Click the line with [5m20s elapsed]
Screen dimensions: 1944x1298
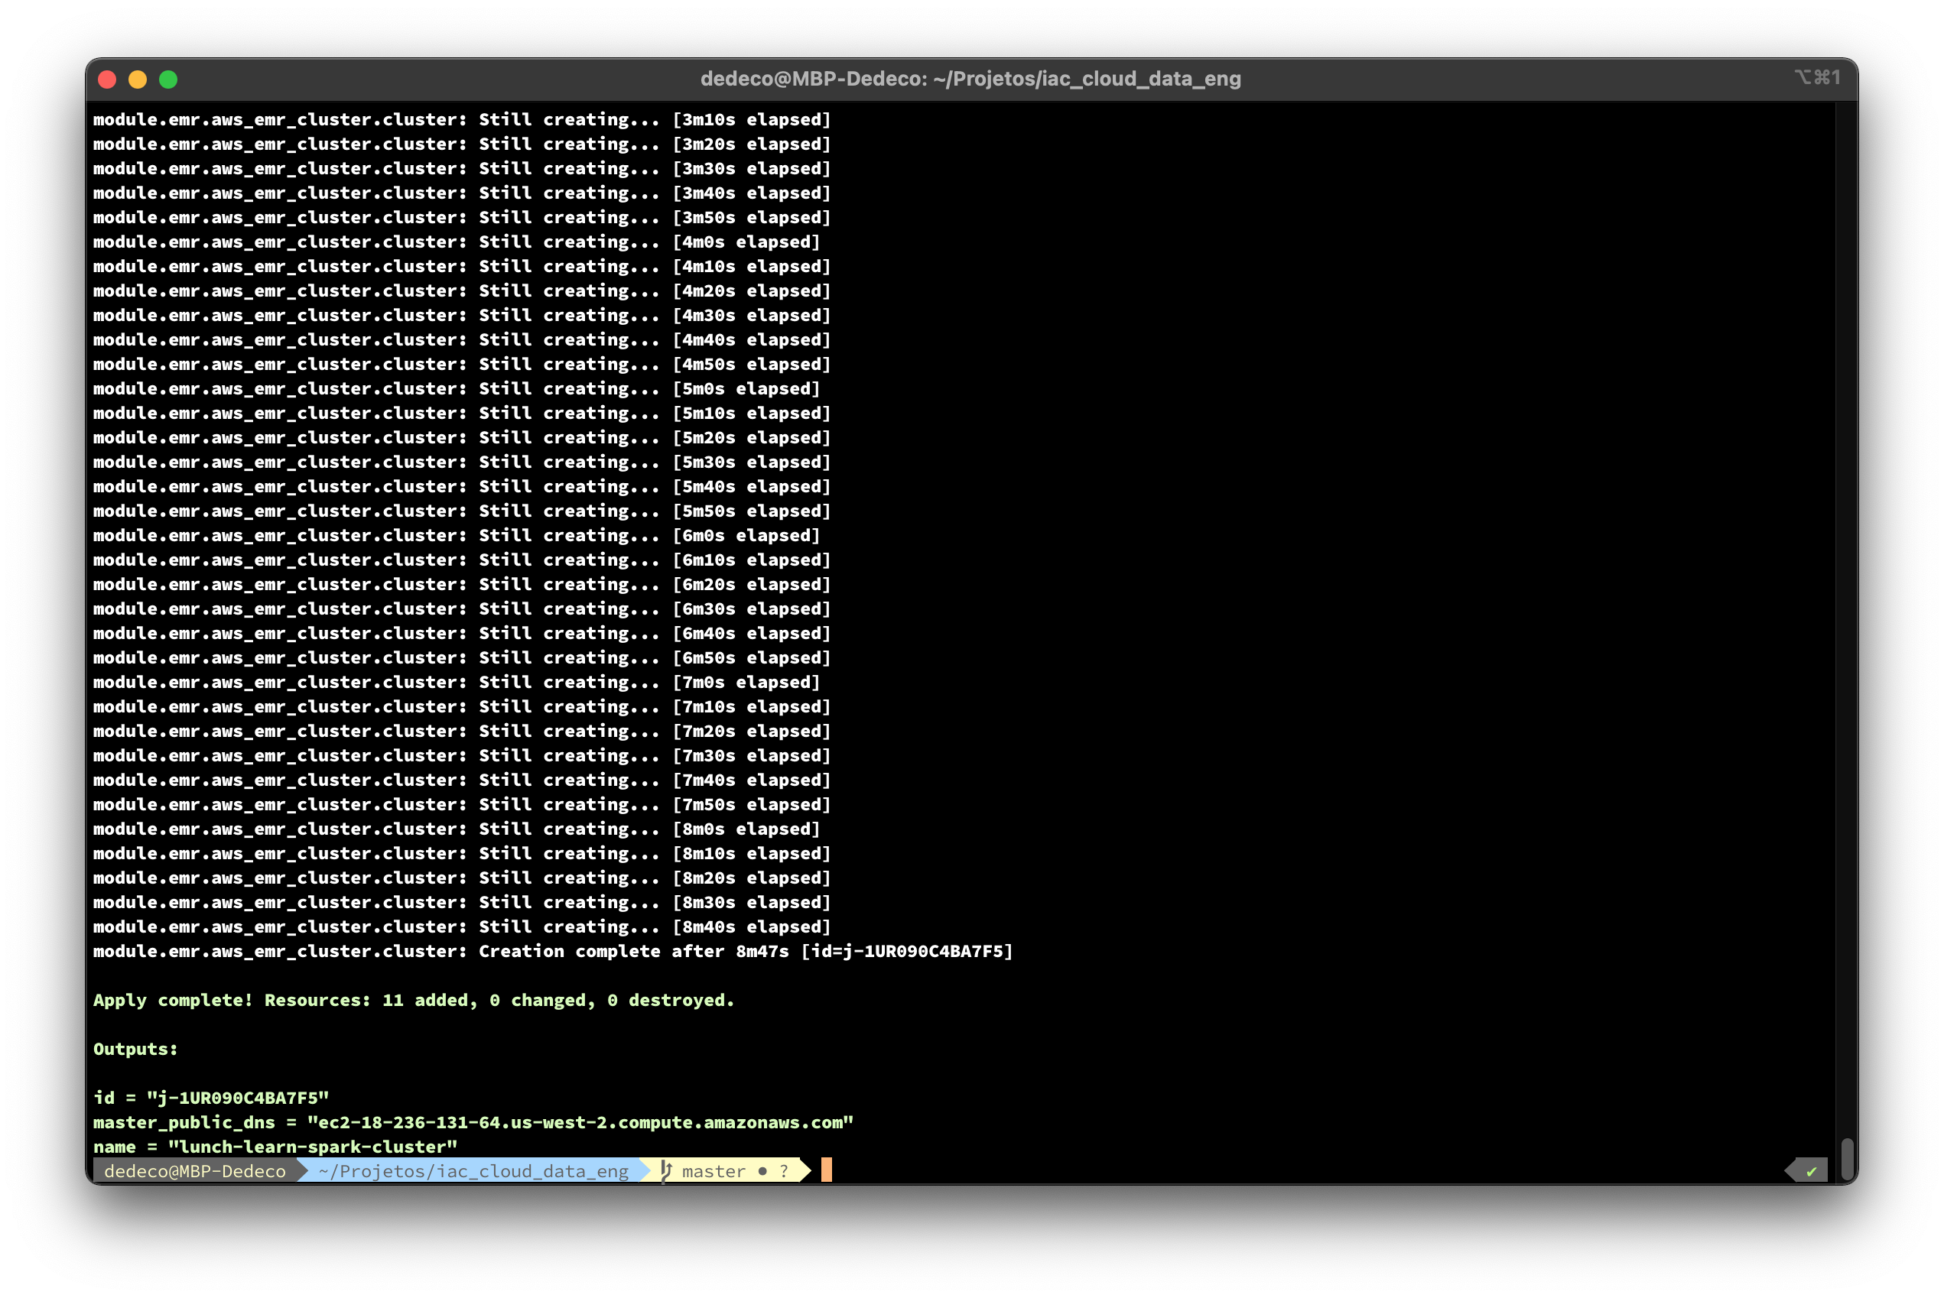462,437
